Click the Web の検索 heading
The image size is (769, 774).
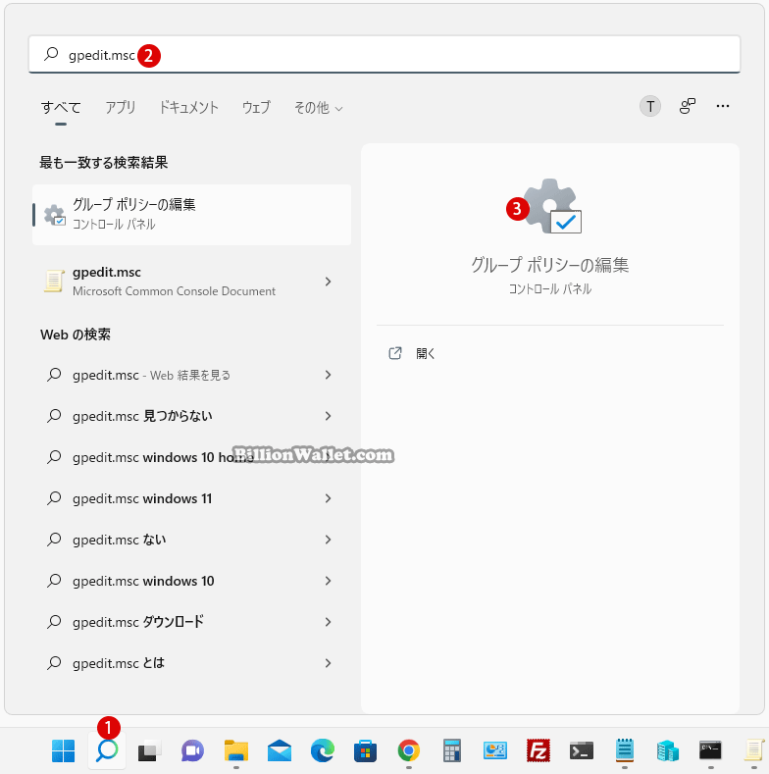tap(76, 335)
